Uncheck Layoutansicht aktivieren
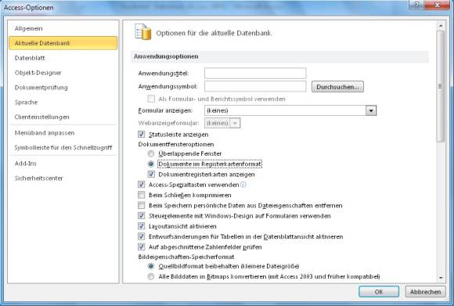 coord(142,226)
